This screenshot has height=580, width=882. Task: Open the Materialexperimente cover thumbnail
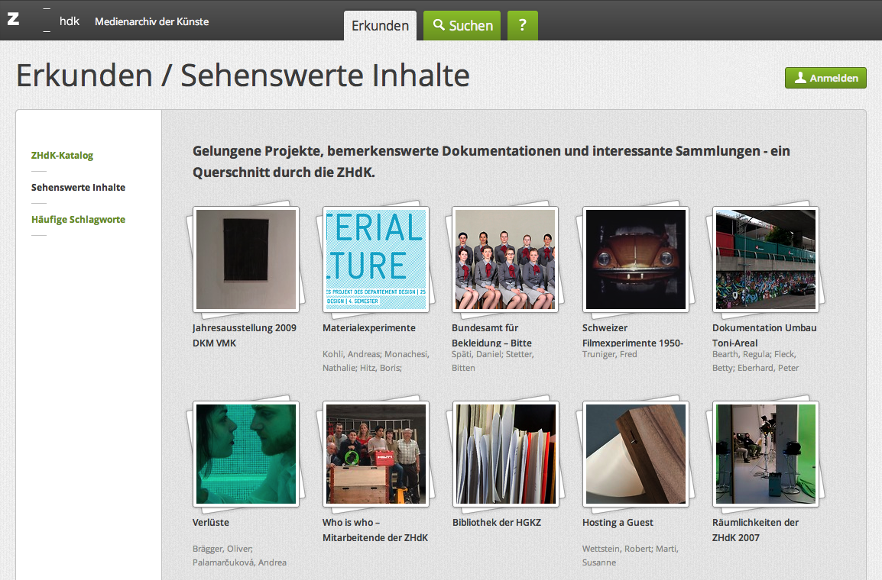tap(376, 259)
